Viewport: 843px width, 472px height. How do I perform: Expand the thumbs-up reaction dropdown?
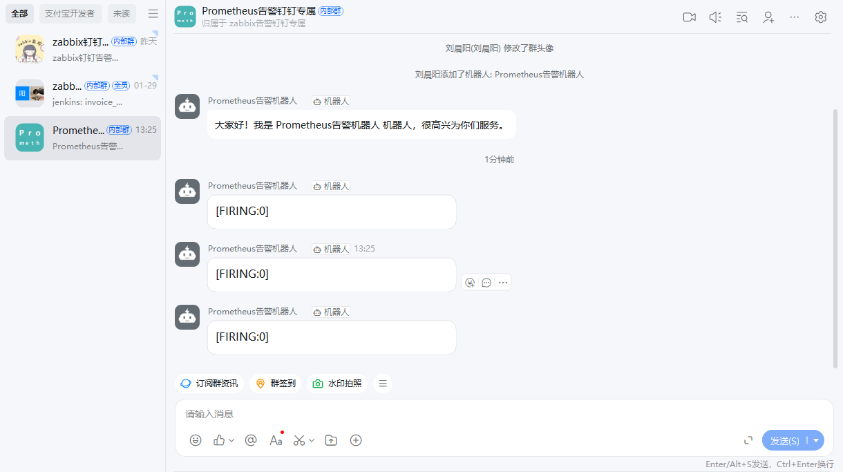tap(231, 440)
